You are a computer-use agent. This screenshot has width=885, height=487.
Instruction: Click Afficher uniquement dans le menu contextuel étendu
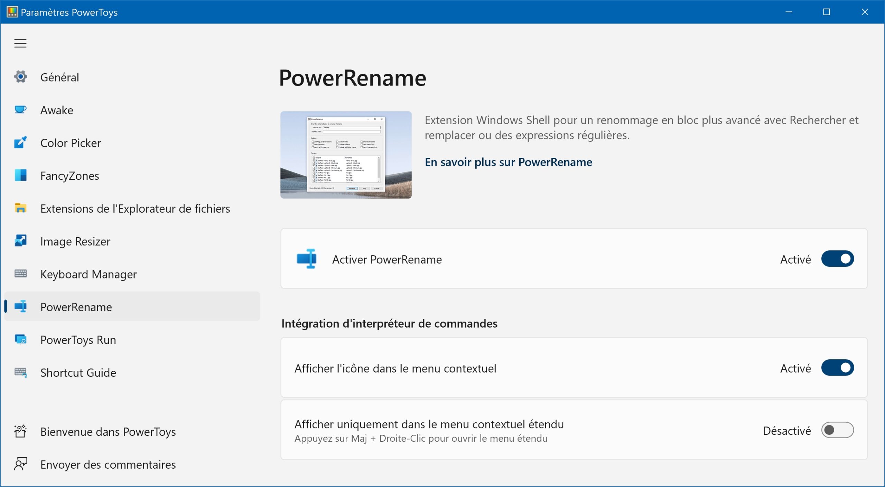(x=429, y=424)
